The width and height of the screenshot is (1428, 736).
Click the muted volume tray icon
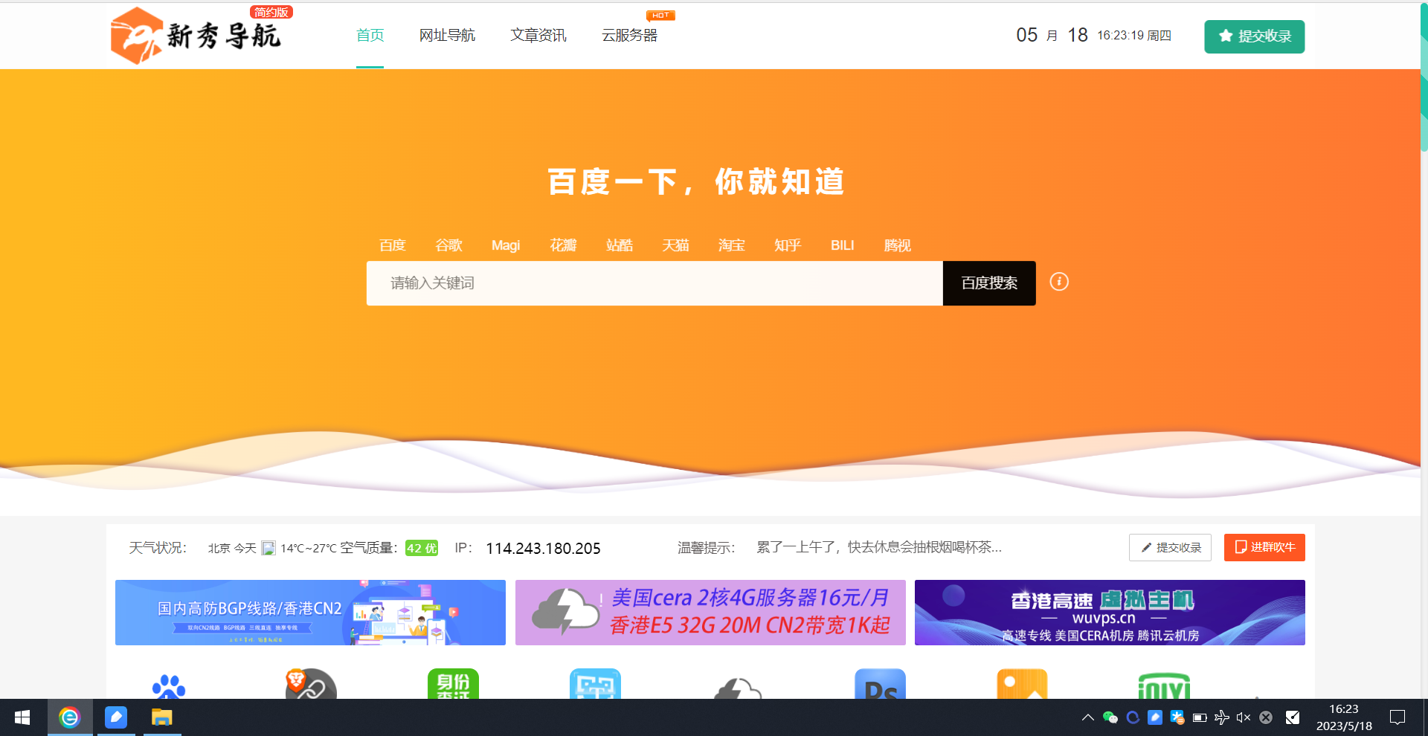click(x=1244, y=717)
